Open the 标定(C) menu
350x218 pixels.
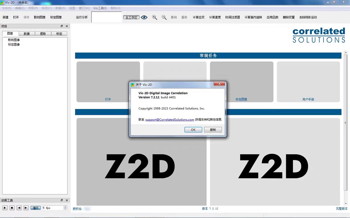46,8
